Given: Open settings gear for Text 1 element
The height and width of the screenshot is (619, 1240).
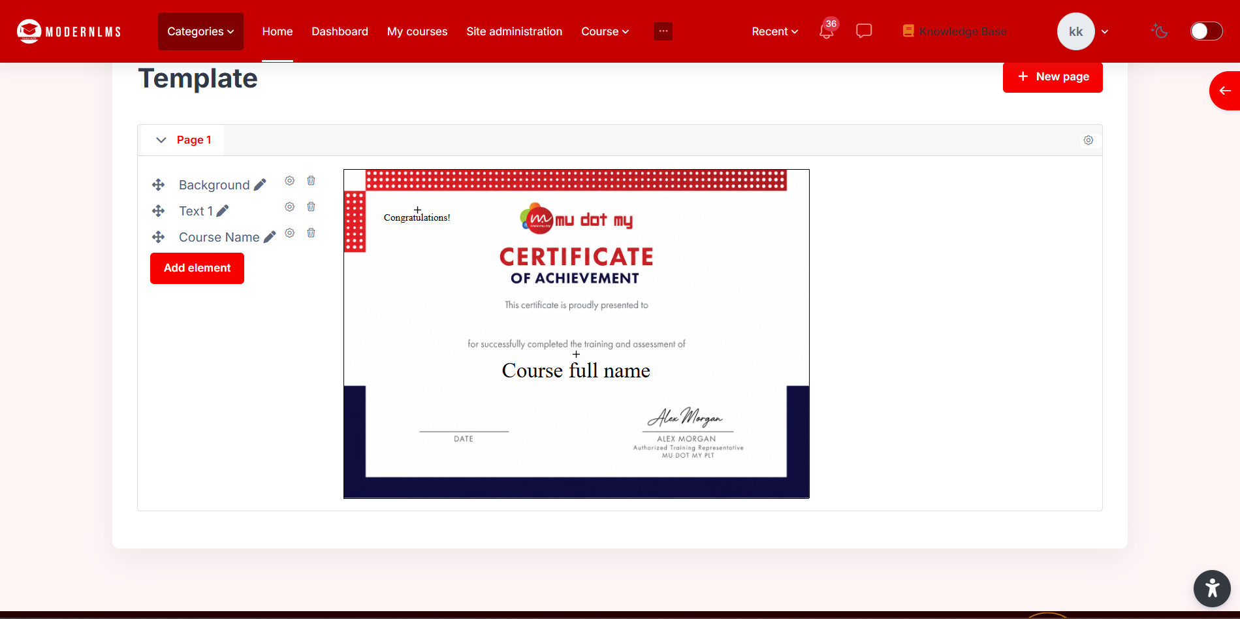Looking at the screenshot, I should 290,207.
